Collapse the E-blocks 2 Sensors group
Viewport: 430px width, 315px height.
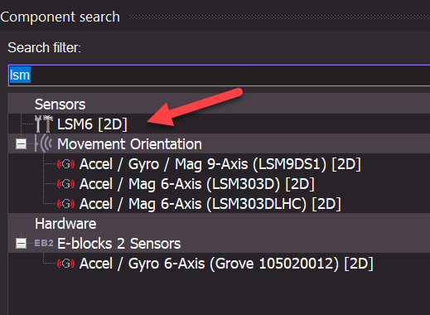[x=21, y=244]
